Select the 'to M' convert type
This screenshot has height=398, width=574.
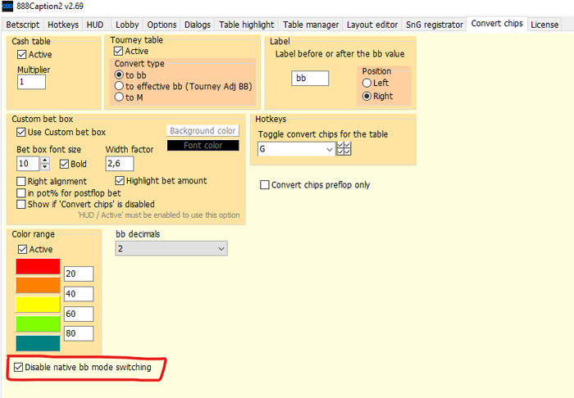pyautogui.click(x=119, y=97)
